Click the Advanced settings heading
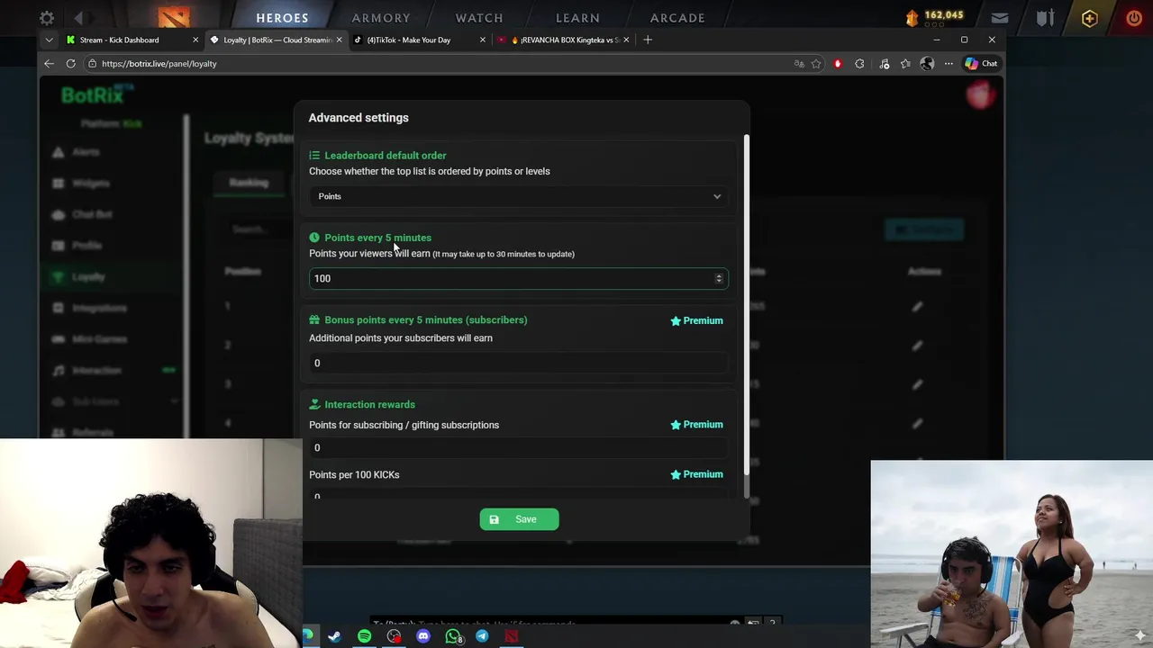Image resolution: width=1153 pixels, height=648 pixels. (359, 118)
